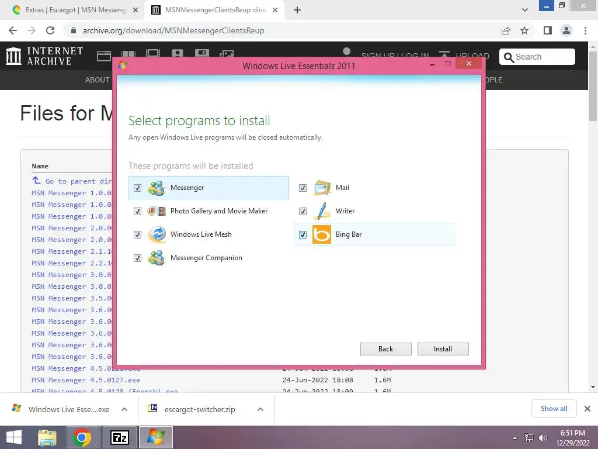This screenshot has height=449, width=598.
Task: Click Go to parent directory link
Action: click(x=72, y=181)
